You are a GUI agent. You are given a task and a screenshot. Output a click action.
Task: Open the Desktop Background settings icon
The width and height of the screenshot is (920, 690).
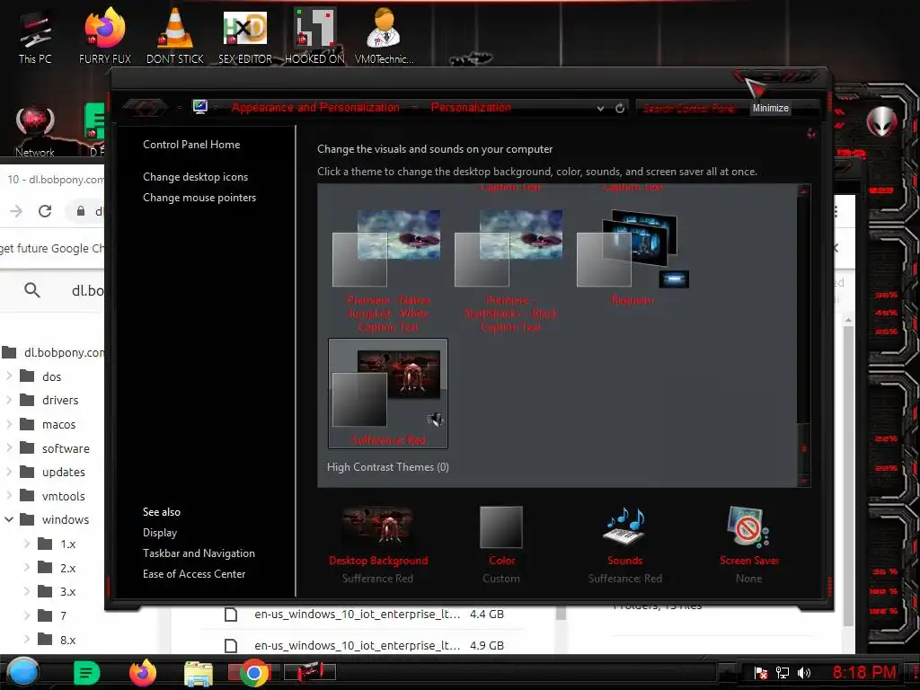pyautogui.click(x=378, y=525)
